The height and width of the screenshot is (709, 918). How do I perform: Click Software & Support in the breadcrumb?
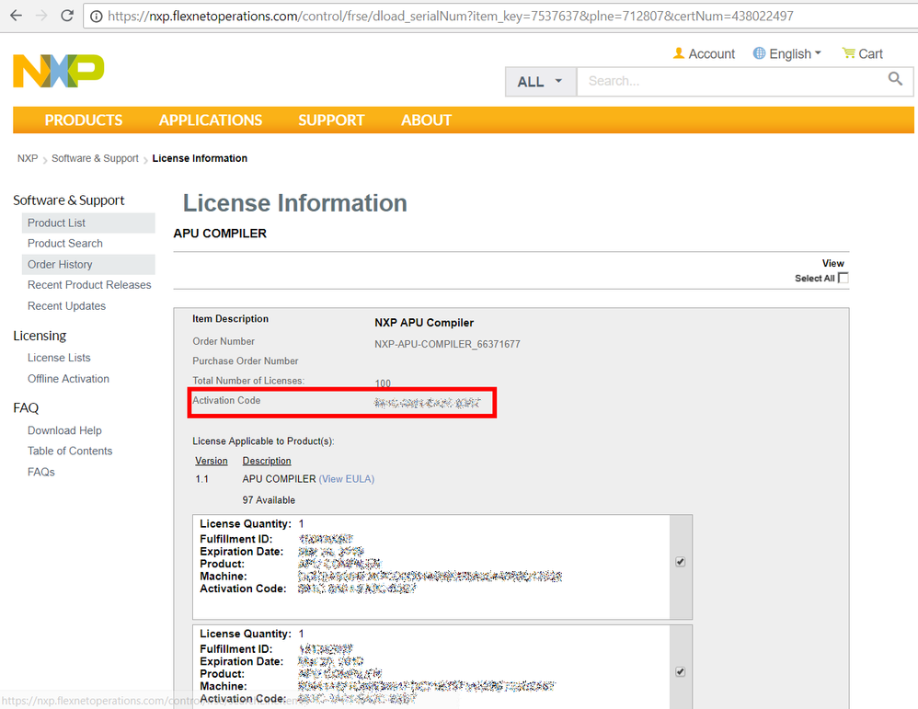pos(95,158)
